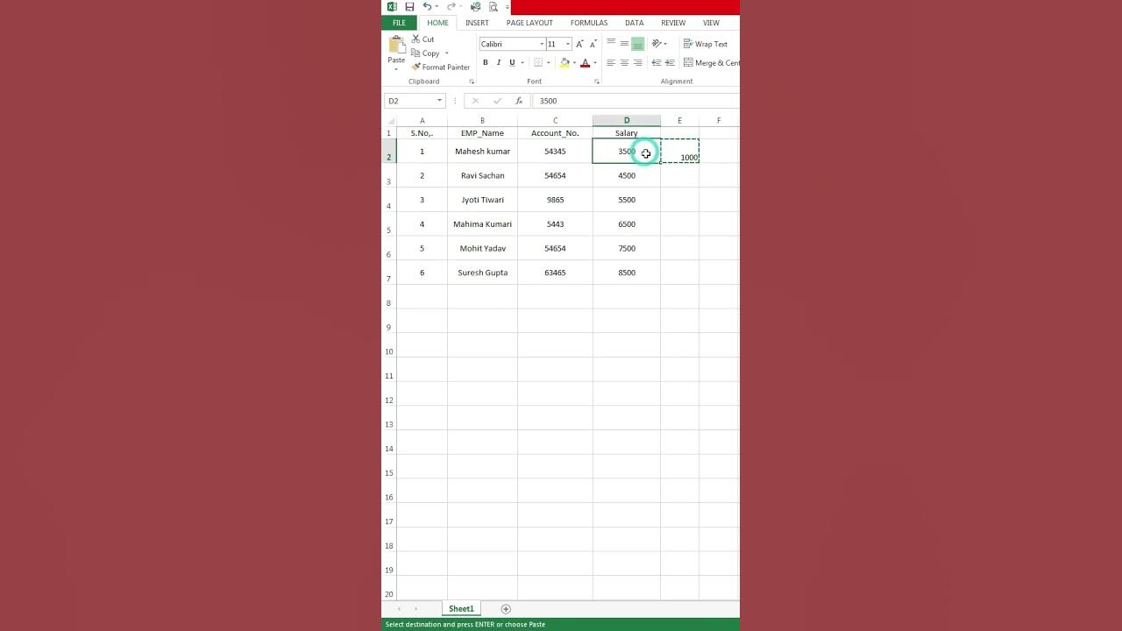Click the Insert Function fx button

[x=519, y=101]
